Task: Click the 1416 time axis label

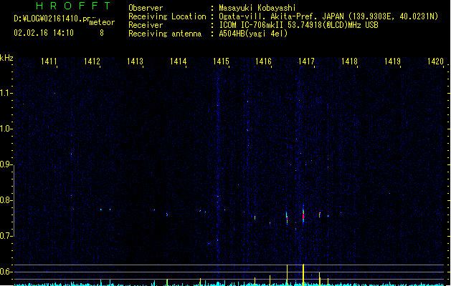Action: (263, 61)
